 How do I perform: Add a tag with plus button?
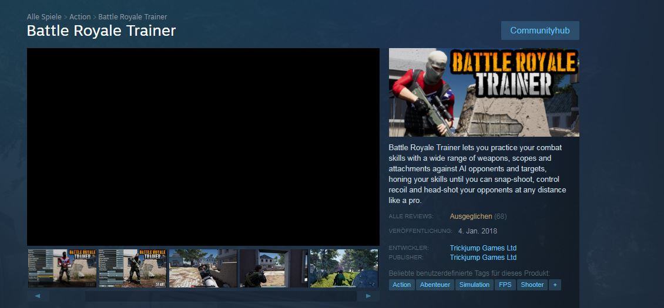point(555,285)
